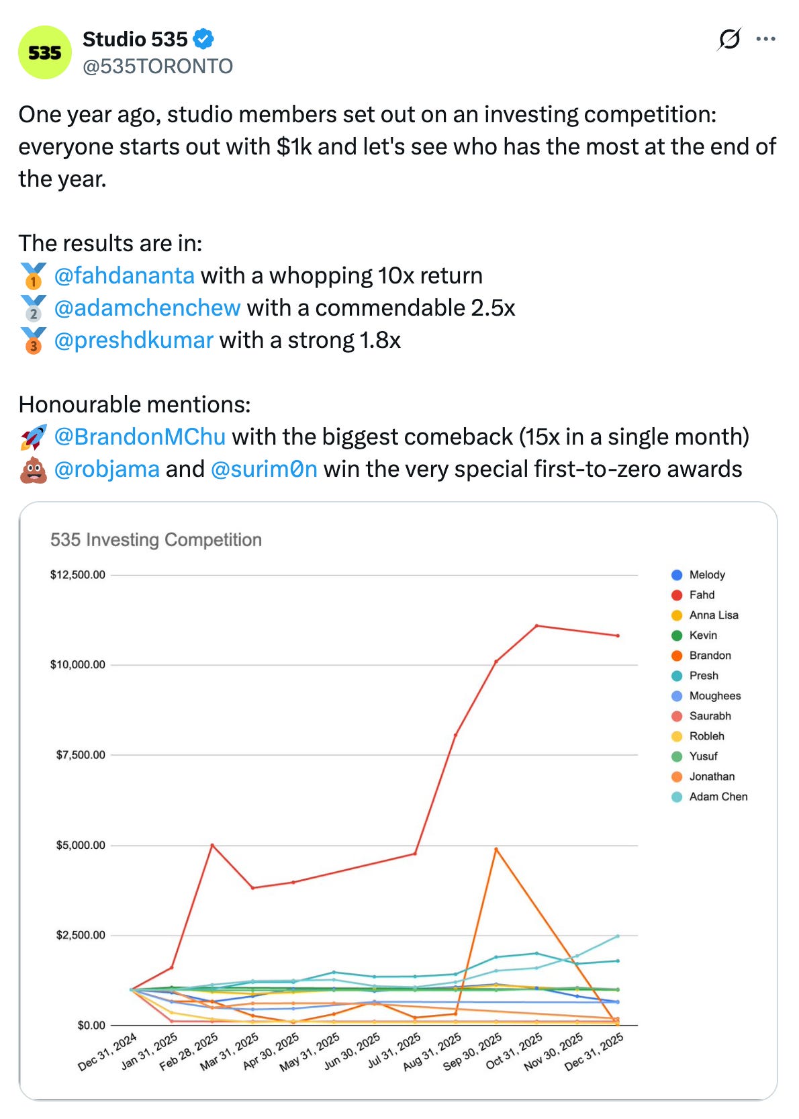Image resolution: width=799 pixels, height=1119 pixels.
Task: Click the silver second-place medal emoji
Action: point(33,308)
